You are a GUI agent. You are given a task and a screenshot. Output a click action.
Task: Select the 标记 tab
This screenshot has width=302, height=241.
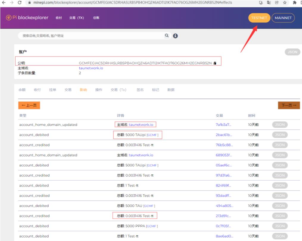pyautogui.click(x=155, y=90)
